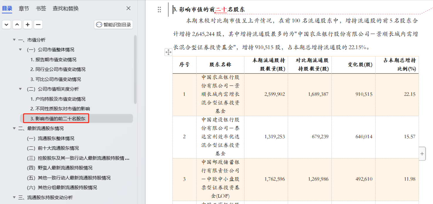
Task: Go to 2. 不同性质股东对市值的影响 heading
Action: tap(60, 108)
